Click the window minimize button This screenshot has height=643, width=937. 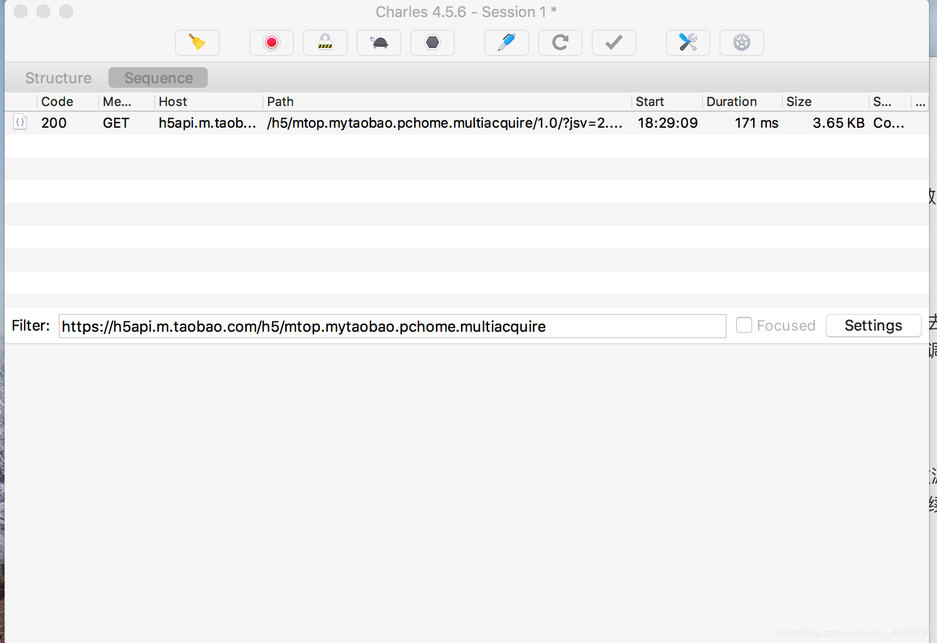[43, 11]
